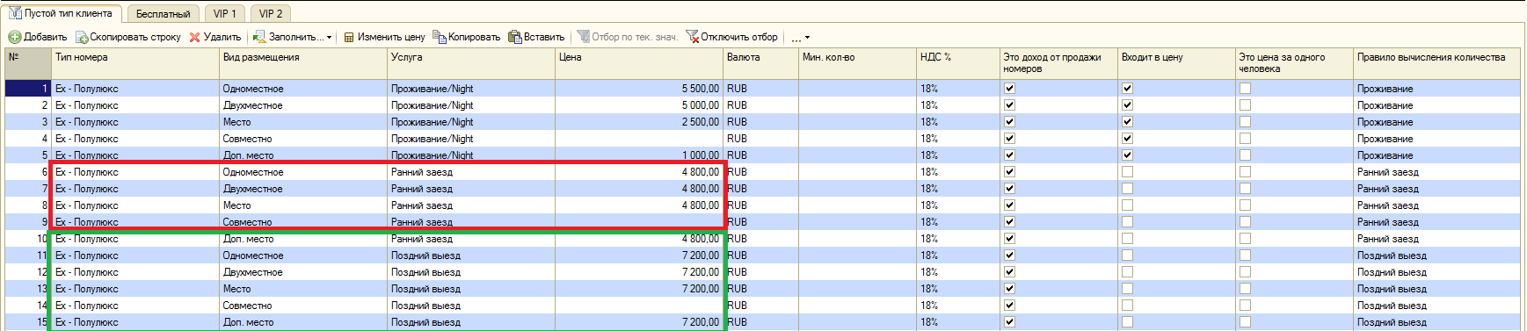This screenshot has height=331, width=1527.
Task: Select price cell 5 000,00 in row 2
Action: point(639,105)
